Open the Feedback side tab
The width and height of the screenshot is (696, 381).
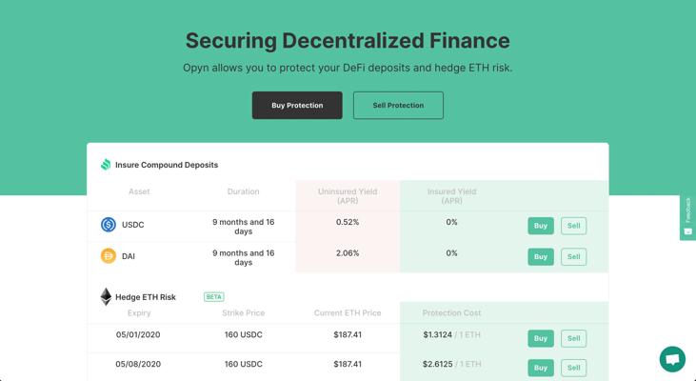[688, 217]
